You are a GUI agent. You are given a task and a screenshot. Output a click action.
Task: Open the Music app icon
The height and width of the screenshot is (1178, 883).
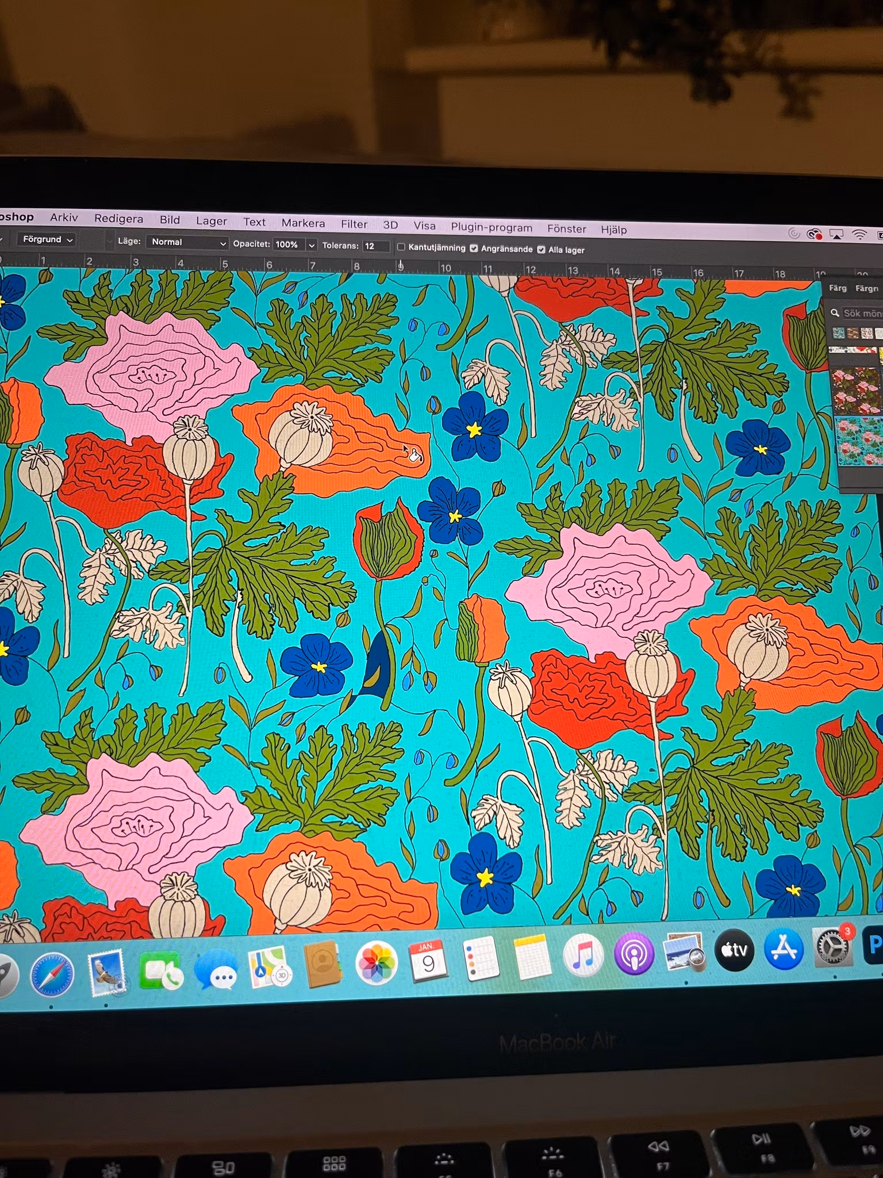[583, 957]
